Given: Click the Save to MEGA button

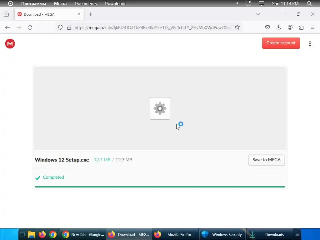Looking at the screenshot, I should [267, 160].
